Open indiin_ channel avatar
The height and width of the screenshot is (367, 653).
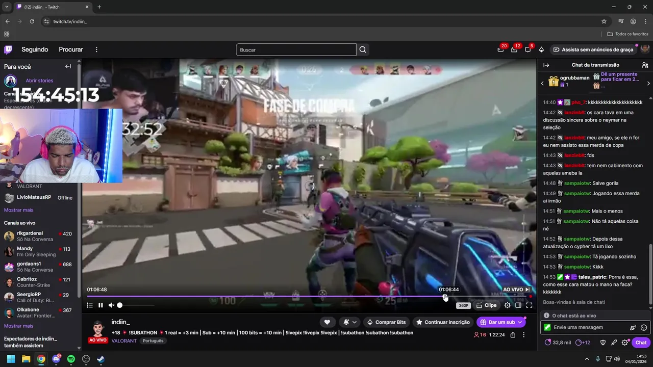point(97,329)
